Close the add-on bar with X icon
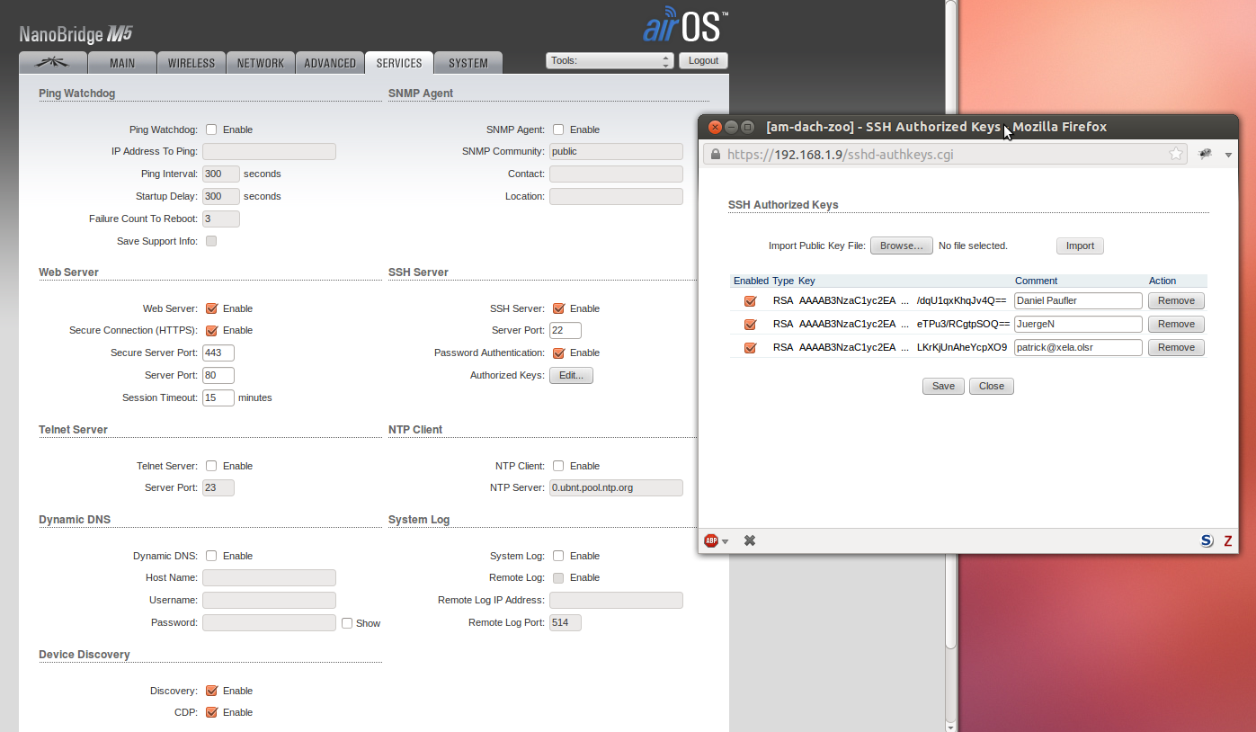Screen dimensions: 1256x732 tap(750, 540)
